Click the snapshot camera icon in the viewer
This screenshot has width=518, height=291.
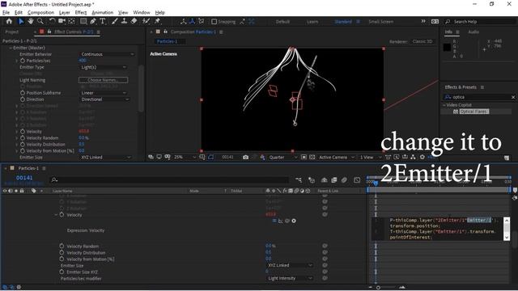click(245, 158)
